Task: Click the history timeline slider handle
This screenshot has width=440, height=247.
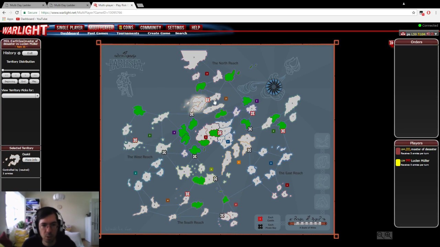Action: click(x=3, y=70)
